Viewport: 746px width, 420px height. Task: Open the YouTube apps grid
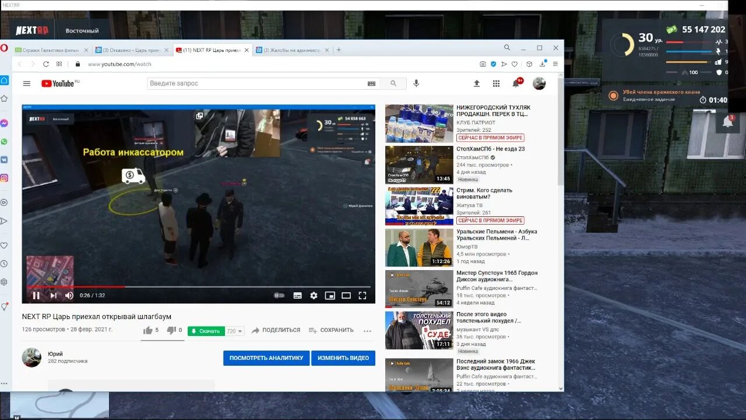pyautogui.click(x=496, y=83)
